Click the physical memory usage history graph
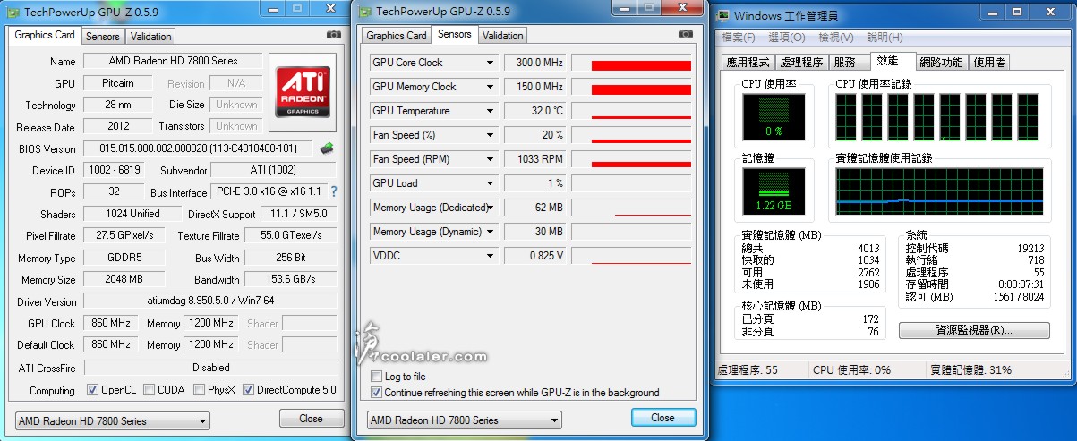This screenshot has width=1077, height=441. coord(939,191)
